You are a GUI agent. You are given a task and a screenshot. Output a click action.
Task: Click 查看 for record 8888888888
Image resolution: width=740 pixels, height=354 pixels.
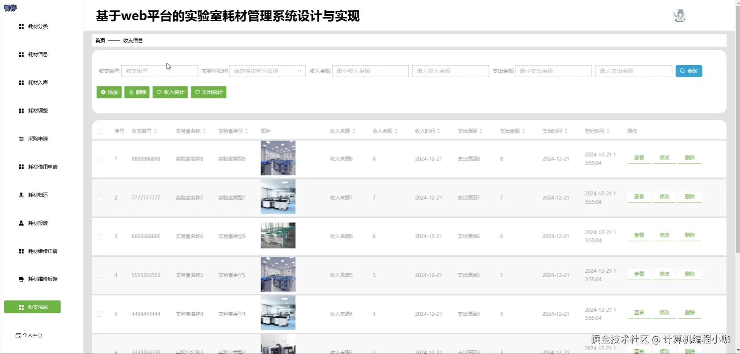coord(639,158)
